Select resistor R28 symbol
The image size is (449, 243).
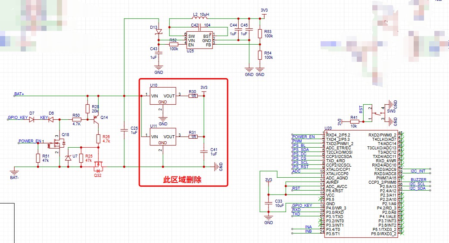pos(87,109)
